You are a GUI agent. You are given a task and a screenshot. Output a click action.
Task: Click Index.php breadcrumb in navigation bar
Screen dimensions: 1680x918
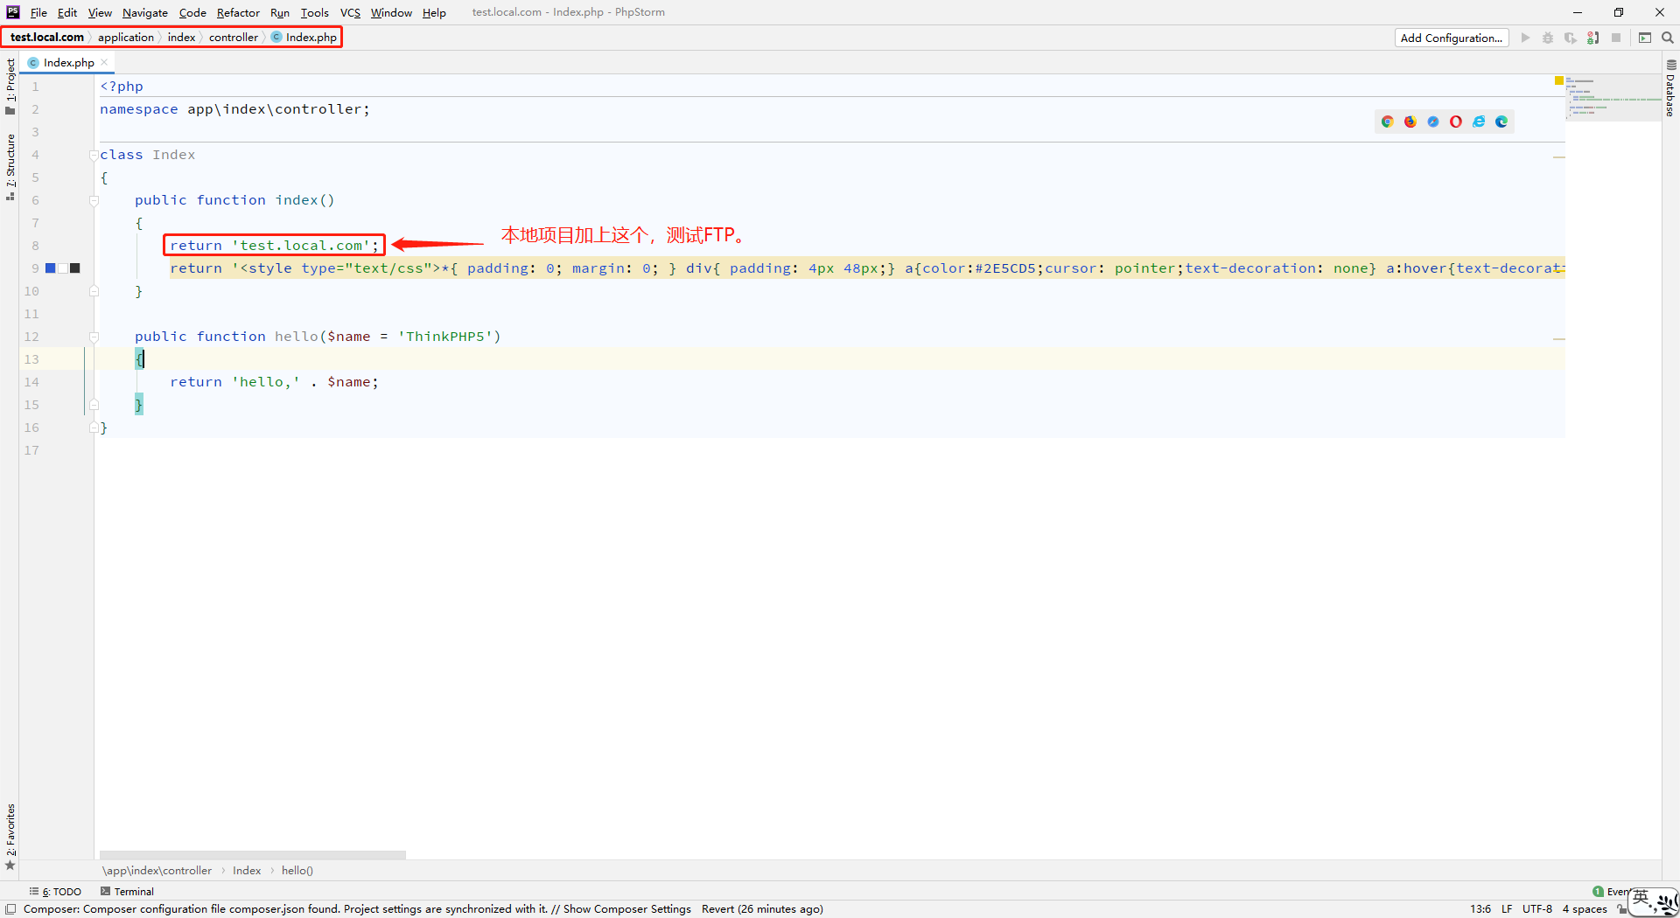[304, 37]
